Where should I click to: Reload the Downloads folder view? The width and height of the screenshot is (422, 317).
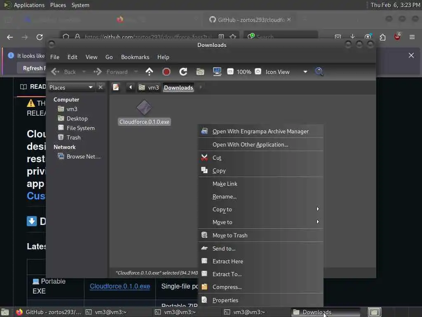(x=183, y=72)
